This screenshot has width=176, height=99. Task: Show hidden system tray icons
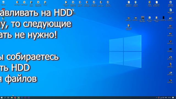156,98
